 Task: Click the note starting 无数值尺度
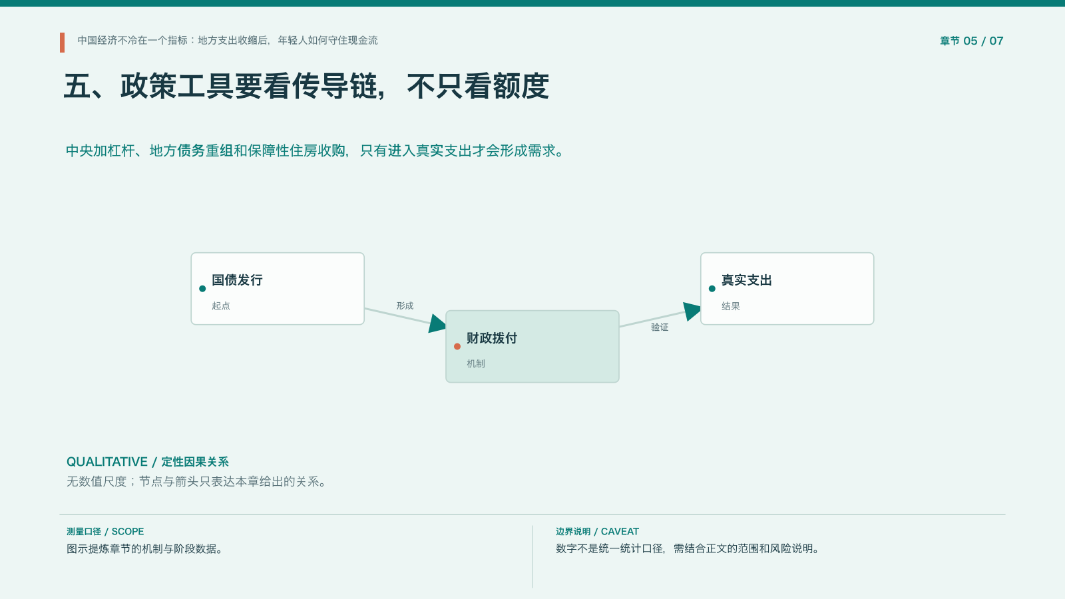pos(198,481)
